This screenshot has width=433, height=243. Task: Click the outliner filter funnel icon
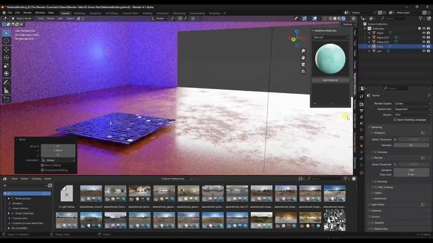point(421,18)
